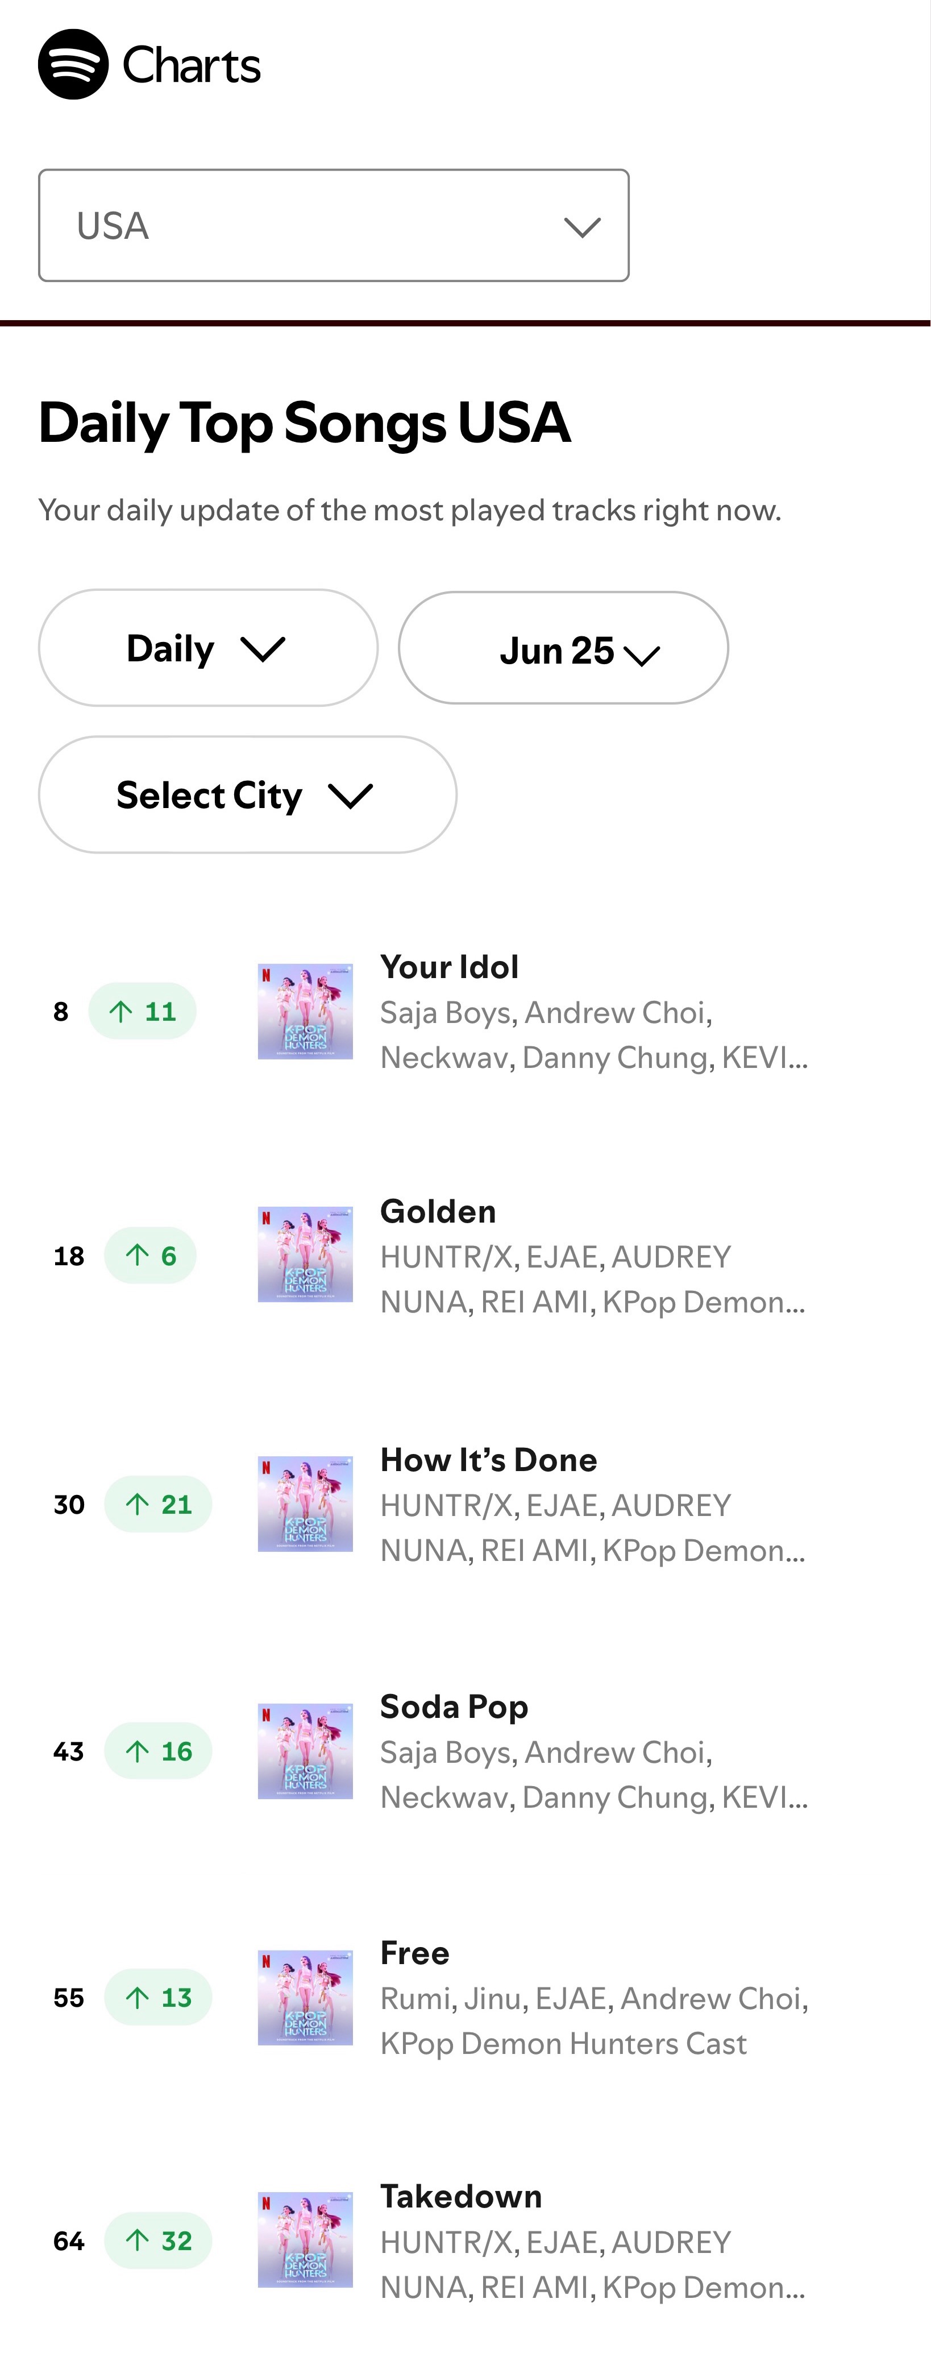The height and width of the screenshot is (2365, 931).
Task: Click the up 32 rank change badge
Action: point(158,2240)
